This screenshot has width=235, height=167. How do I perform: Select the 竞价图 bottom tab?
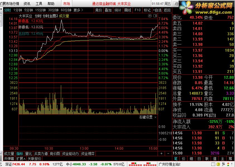55,154
